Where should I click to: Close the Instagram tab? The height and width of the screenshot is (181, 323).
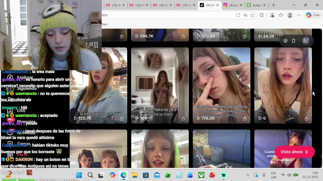241,5
